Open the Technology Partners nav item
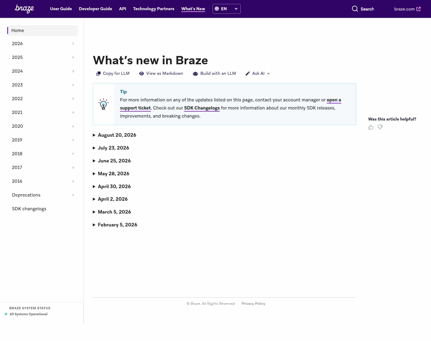 (x=154, y=9)
